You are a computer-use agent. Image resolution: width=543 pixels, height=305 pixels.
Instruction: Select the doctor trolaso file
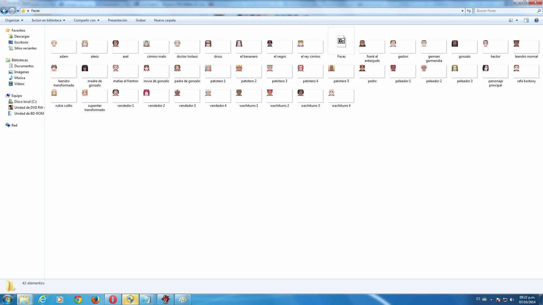coord(187,47)
